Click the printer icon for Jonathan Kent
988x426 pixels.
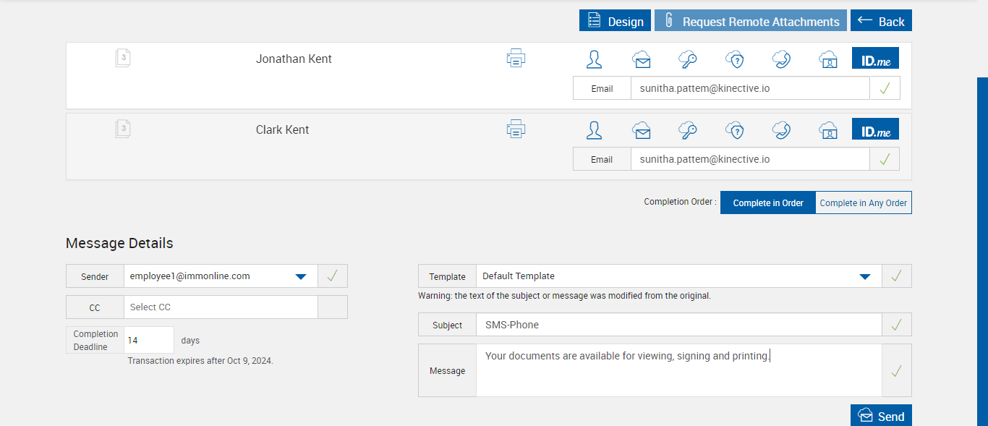coord(516,59)
